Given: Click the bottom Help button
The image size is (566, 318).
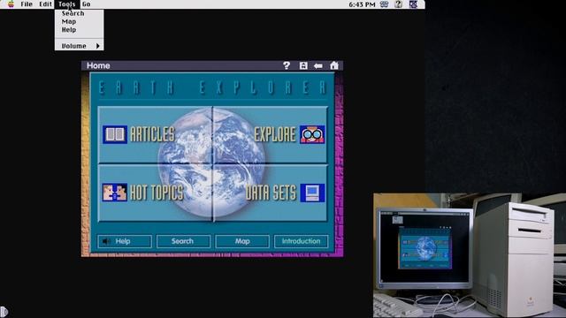Looking at the screenshot, I should click(125, 241).
